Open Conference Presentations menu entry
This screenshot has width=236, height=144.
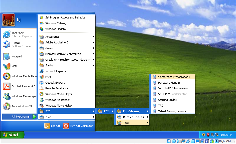pos(174,77)
